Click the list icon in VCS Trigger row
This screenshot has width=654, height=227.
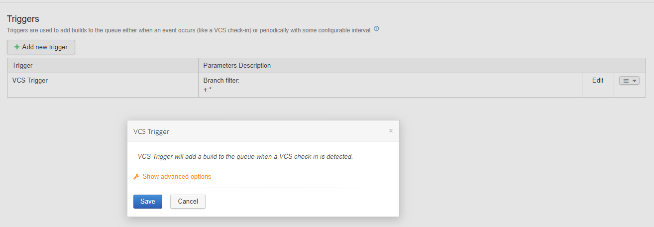click(x=627, y=81)
